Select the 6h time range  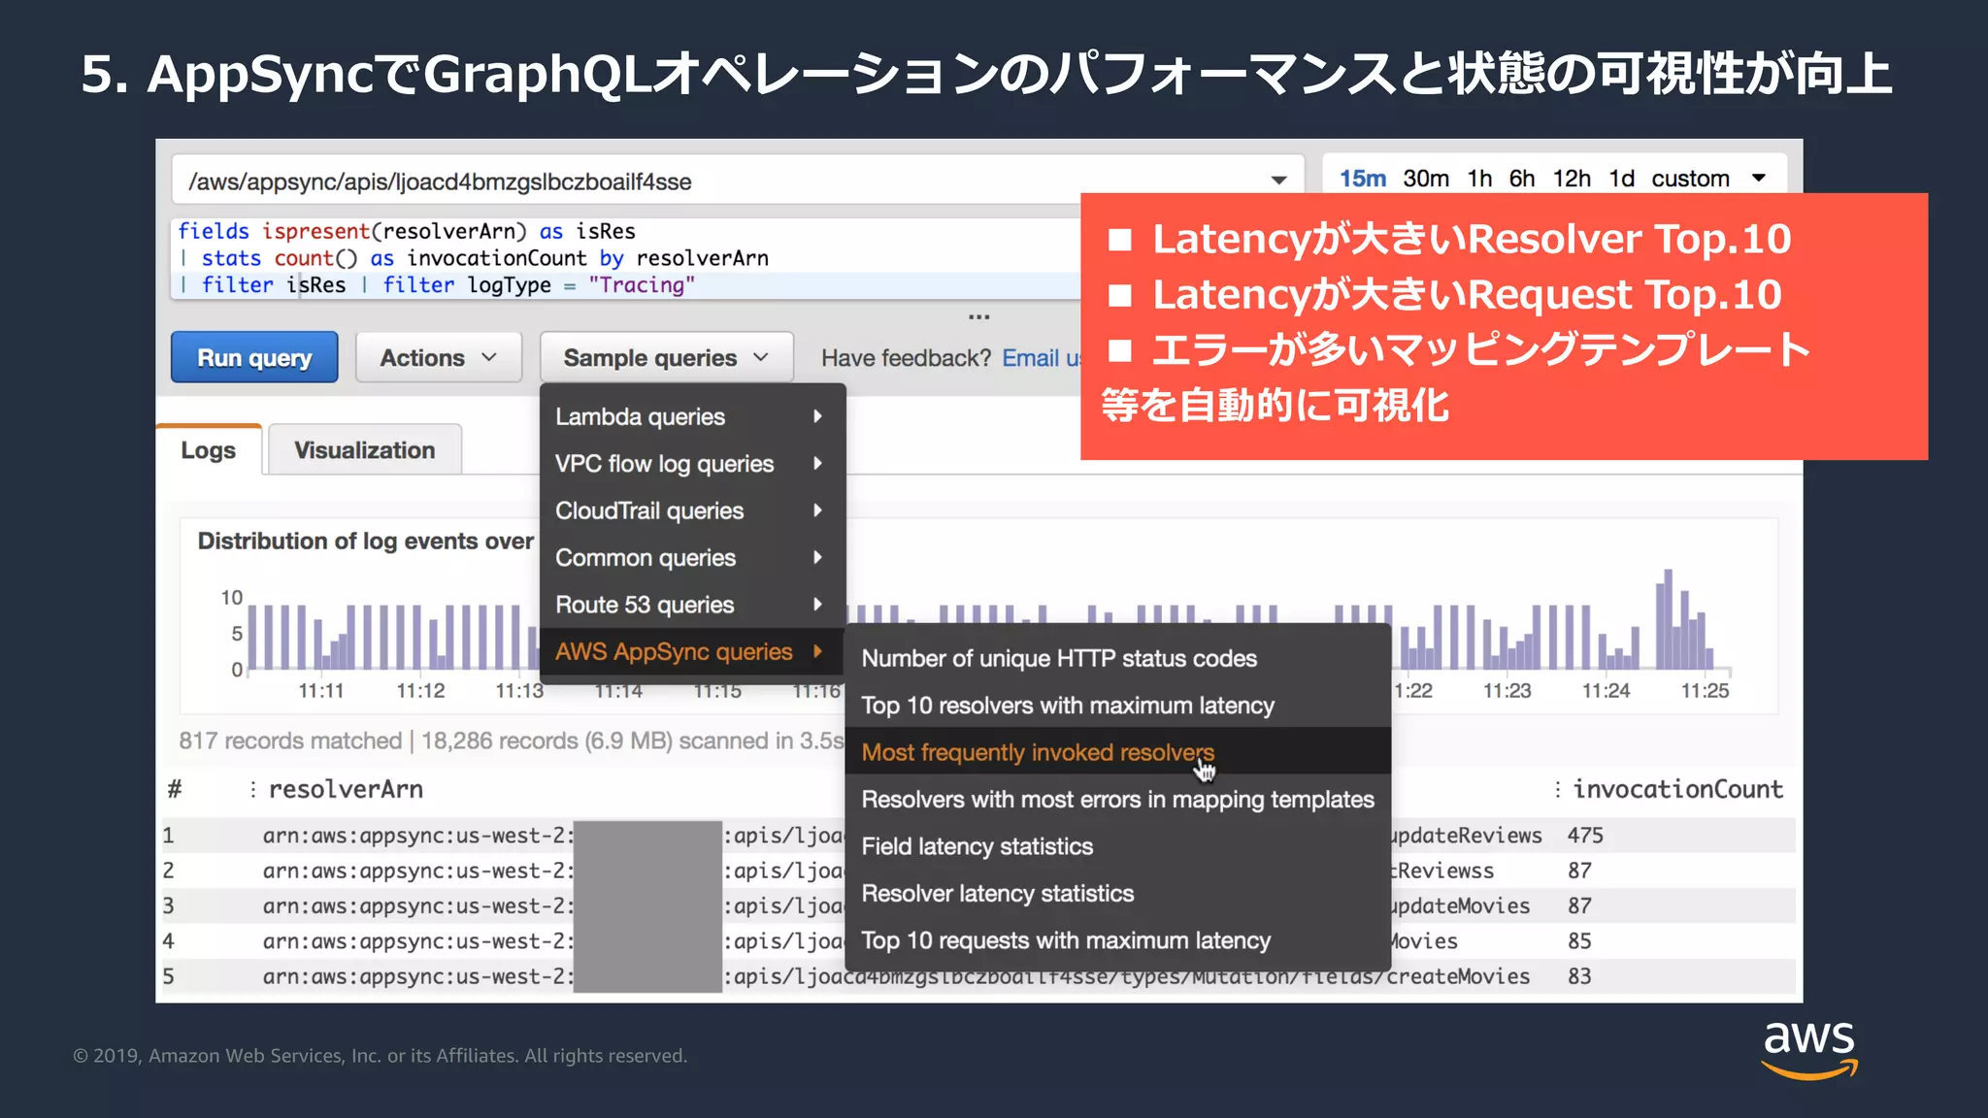pos(1521,179)
